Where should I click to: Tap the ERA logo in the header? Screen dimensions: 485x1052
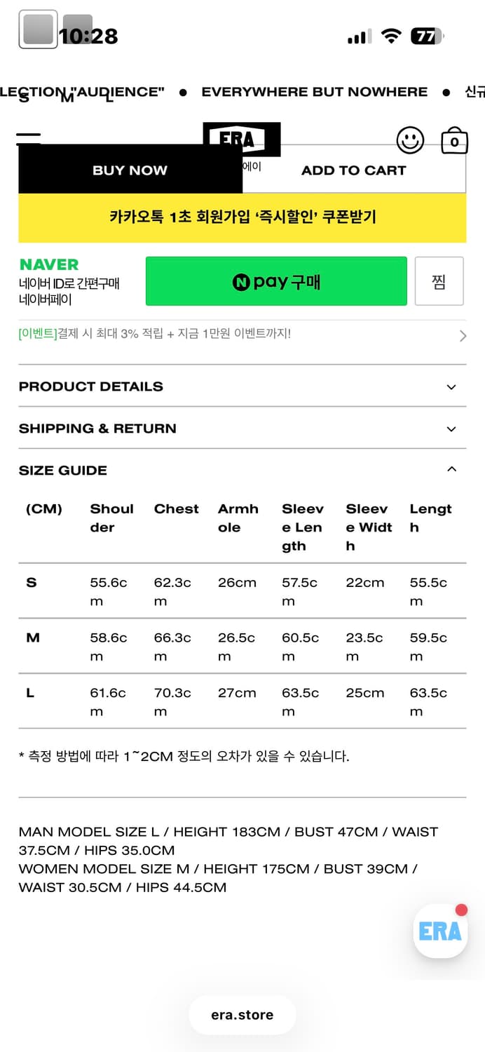pyautogui.click(x=242, y=139)
